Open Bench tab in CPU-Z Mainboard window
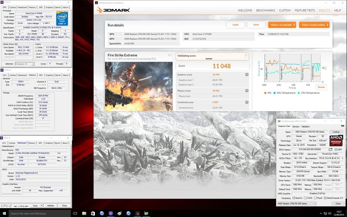Viewport: 347px width, 217px height. (57, 143)
